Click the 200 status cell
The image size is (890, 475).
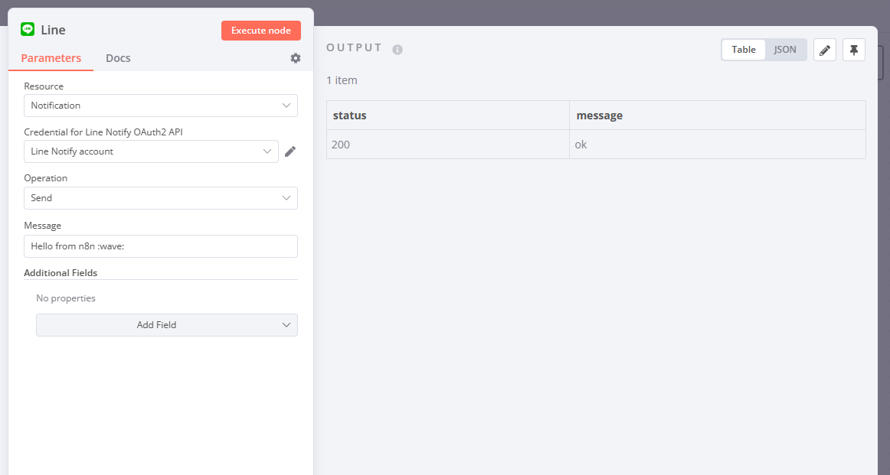click(448, 145)
